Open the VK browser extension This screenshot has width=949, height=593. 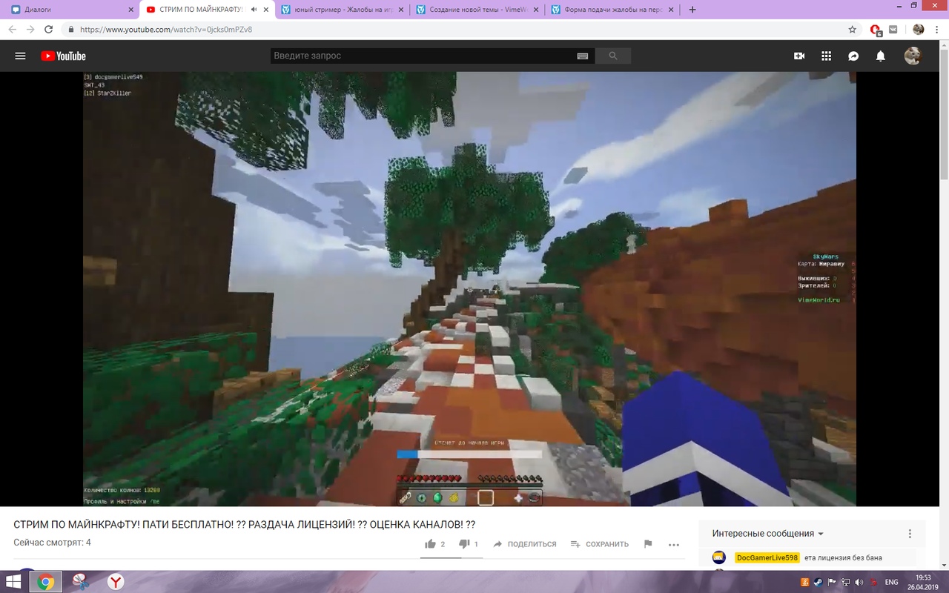pyautogui.click(x=893, y=30)
